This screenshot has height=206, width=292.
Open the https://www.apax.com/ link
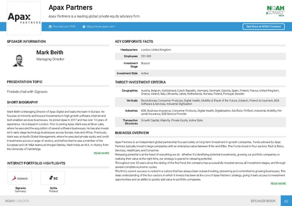[x=102, y=26]
